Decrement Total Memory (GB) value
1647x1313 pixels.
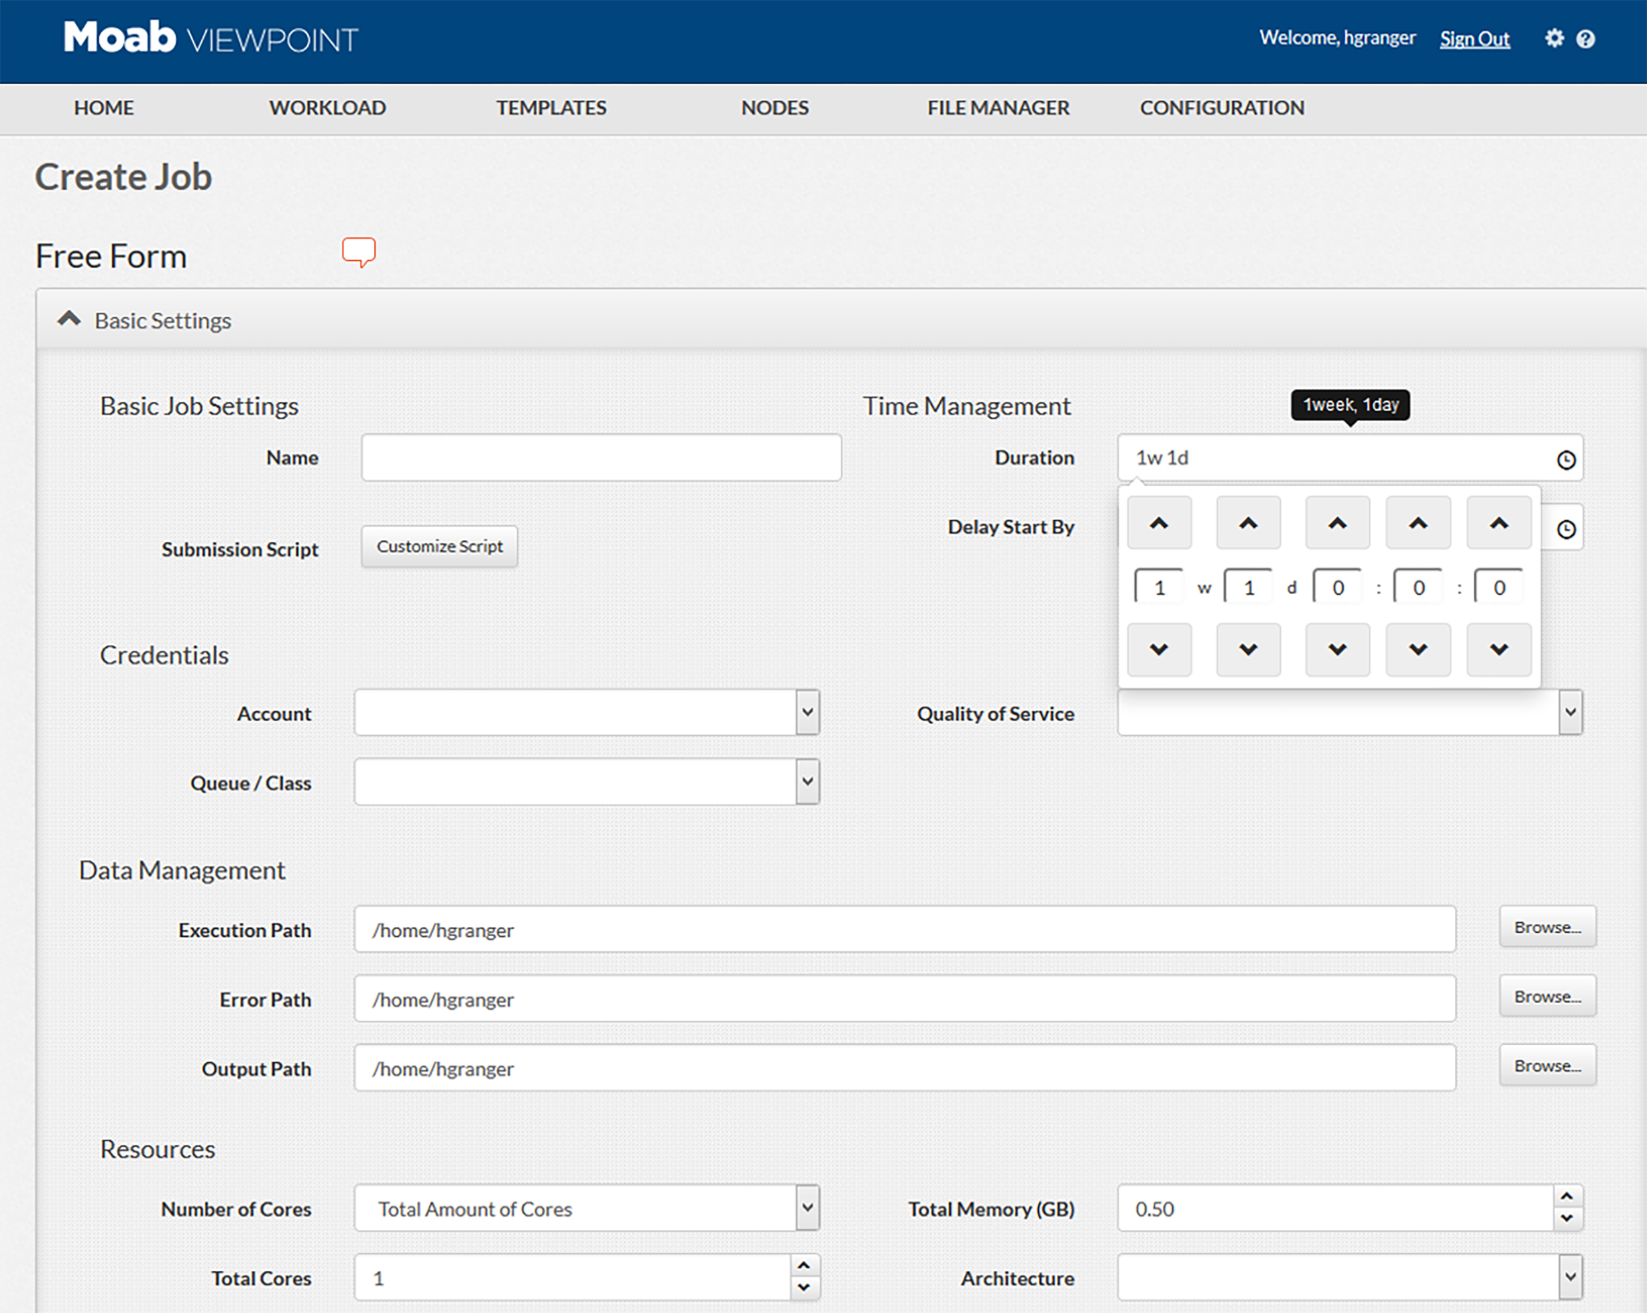pos(1568,1218)
